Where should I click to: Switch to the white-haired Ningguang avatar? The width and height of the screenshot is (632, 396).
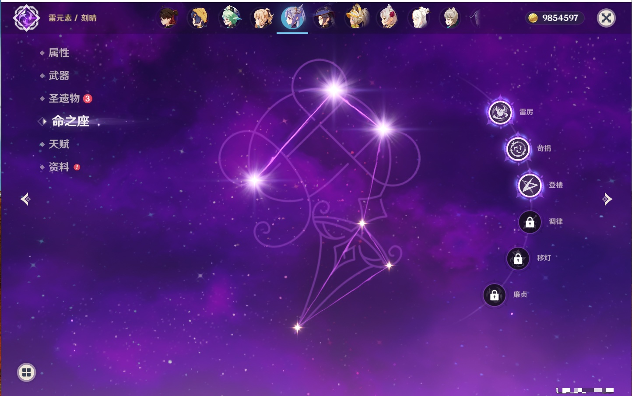[419, 18]
